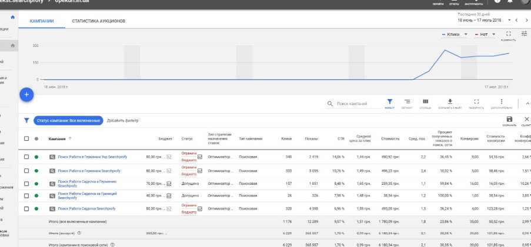
Task: Open campaign Поиск Работа в Германии Searchprofy
Action: coord(89,171)
